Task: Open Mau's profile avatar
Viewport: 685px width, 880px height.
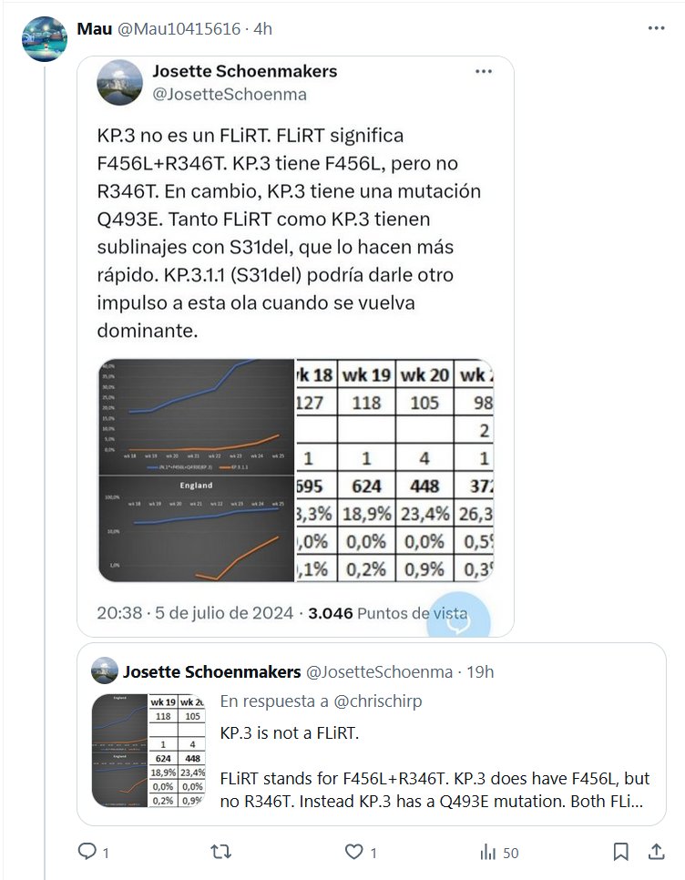Action: [45, 39]
